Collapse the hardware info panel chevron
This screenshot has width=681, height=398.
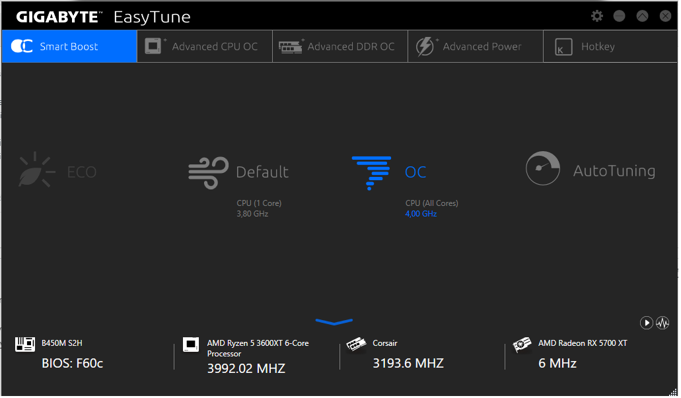coord(334,321)
